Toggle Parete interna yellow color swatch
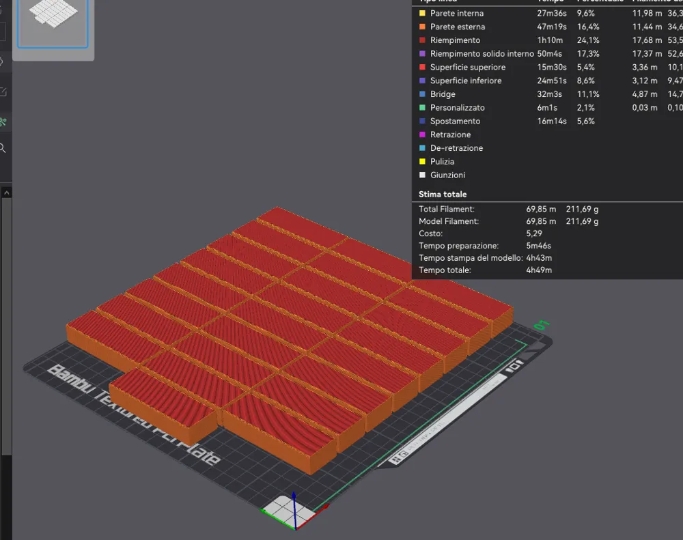Viewport: 683px width, 540px height. pyautogui.click(x=422, y=13)
